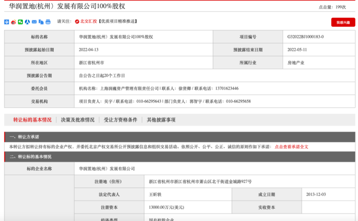The image size is (358, 221).
Task: Click the 自公告之日起20个工作日 cell
Action: pyautogui.click(x=215, y=76)
